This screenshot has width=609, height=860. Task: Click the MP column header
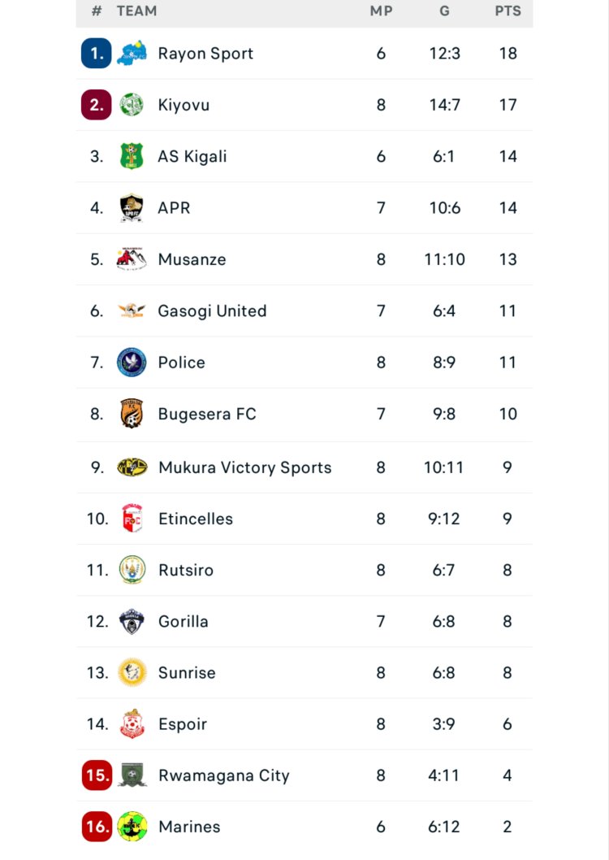pos(381,11)
